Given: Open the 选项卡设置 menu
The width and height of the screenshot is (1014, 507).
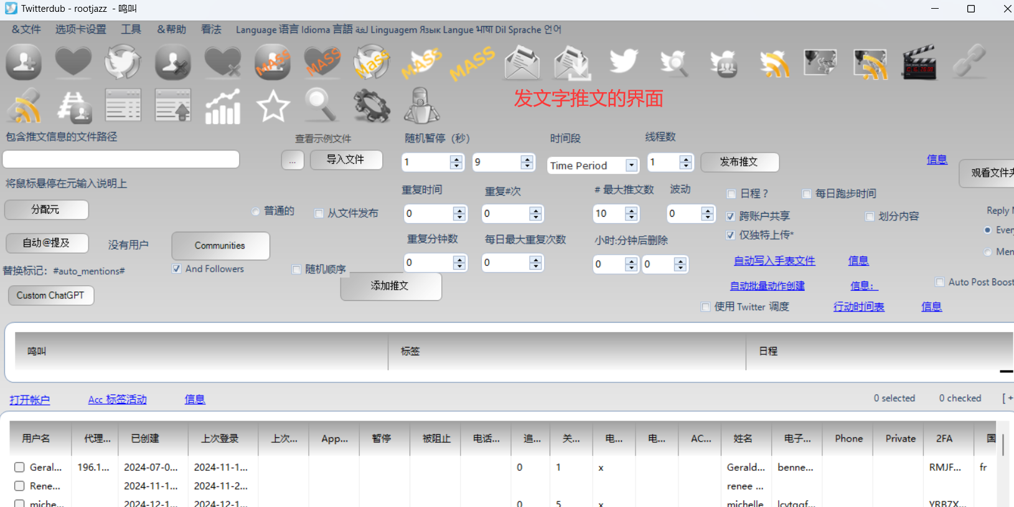Looking at the screenshot, I should click(x=80, y=29).
